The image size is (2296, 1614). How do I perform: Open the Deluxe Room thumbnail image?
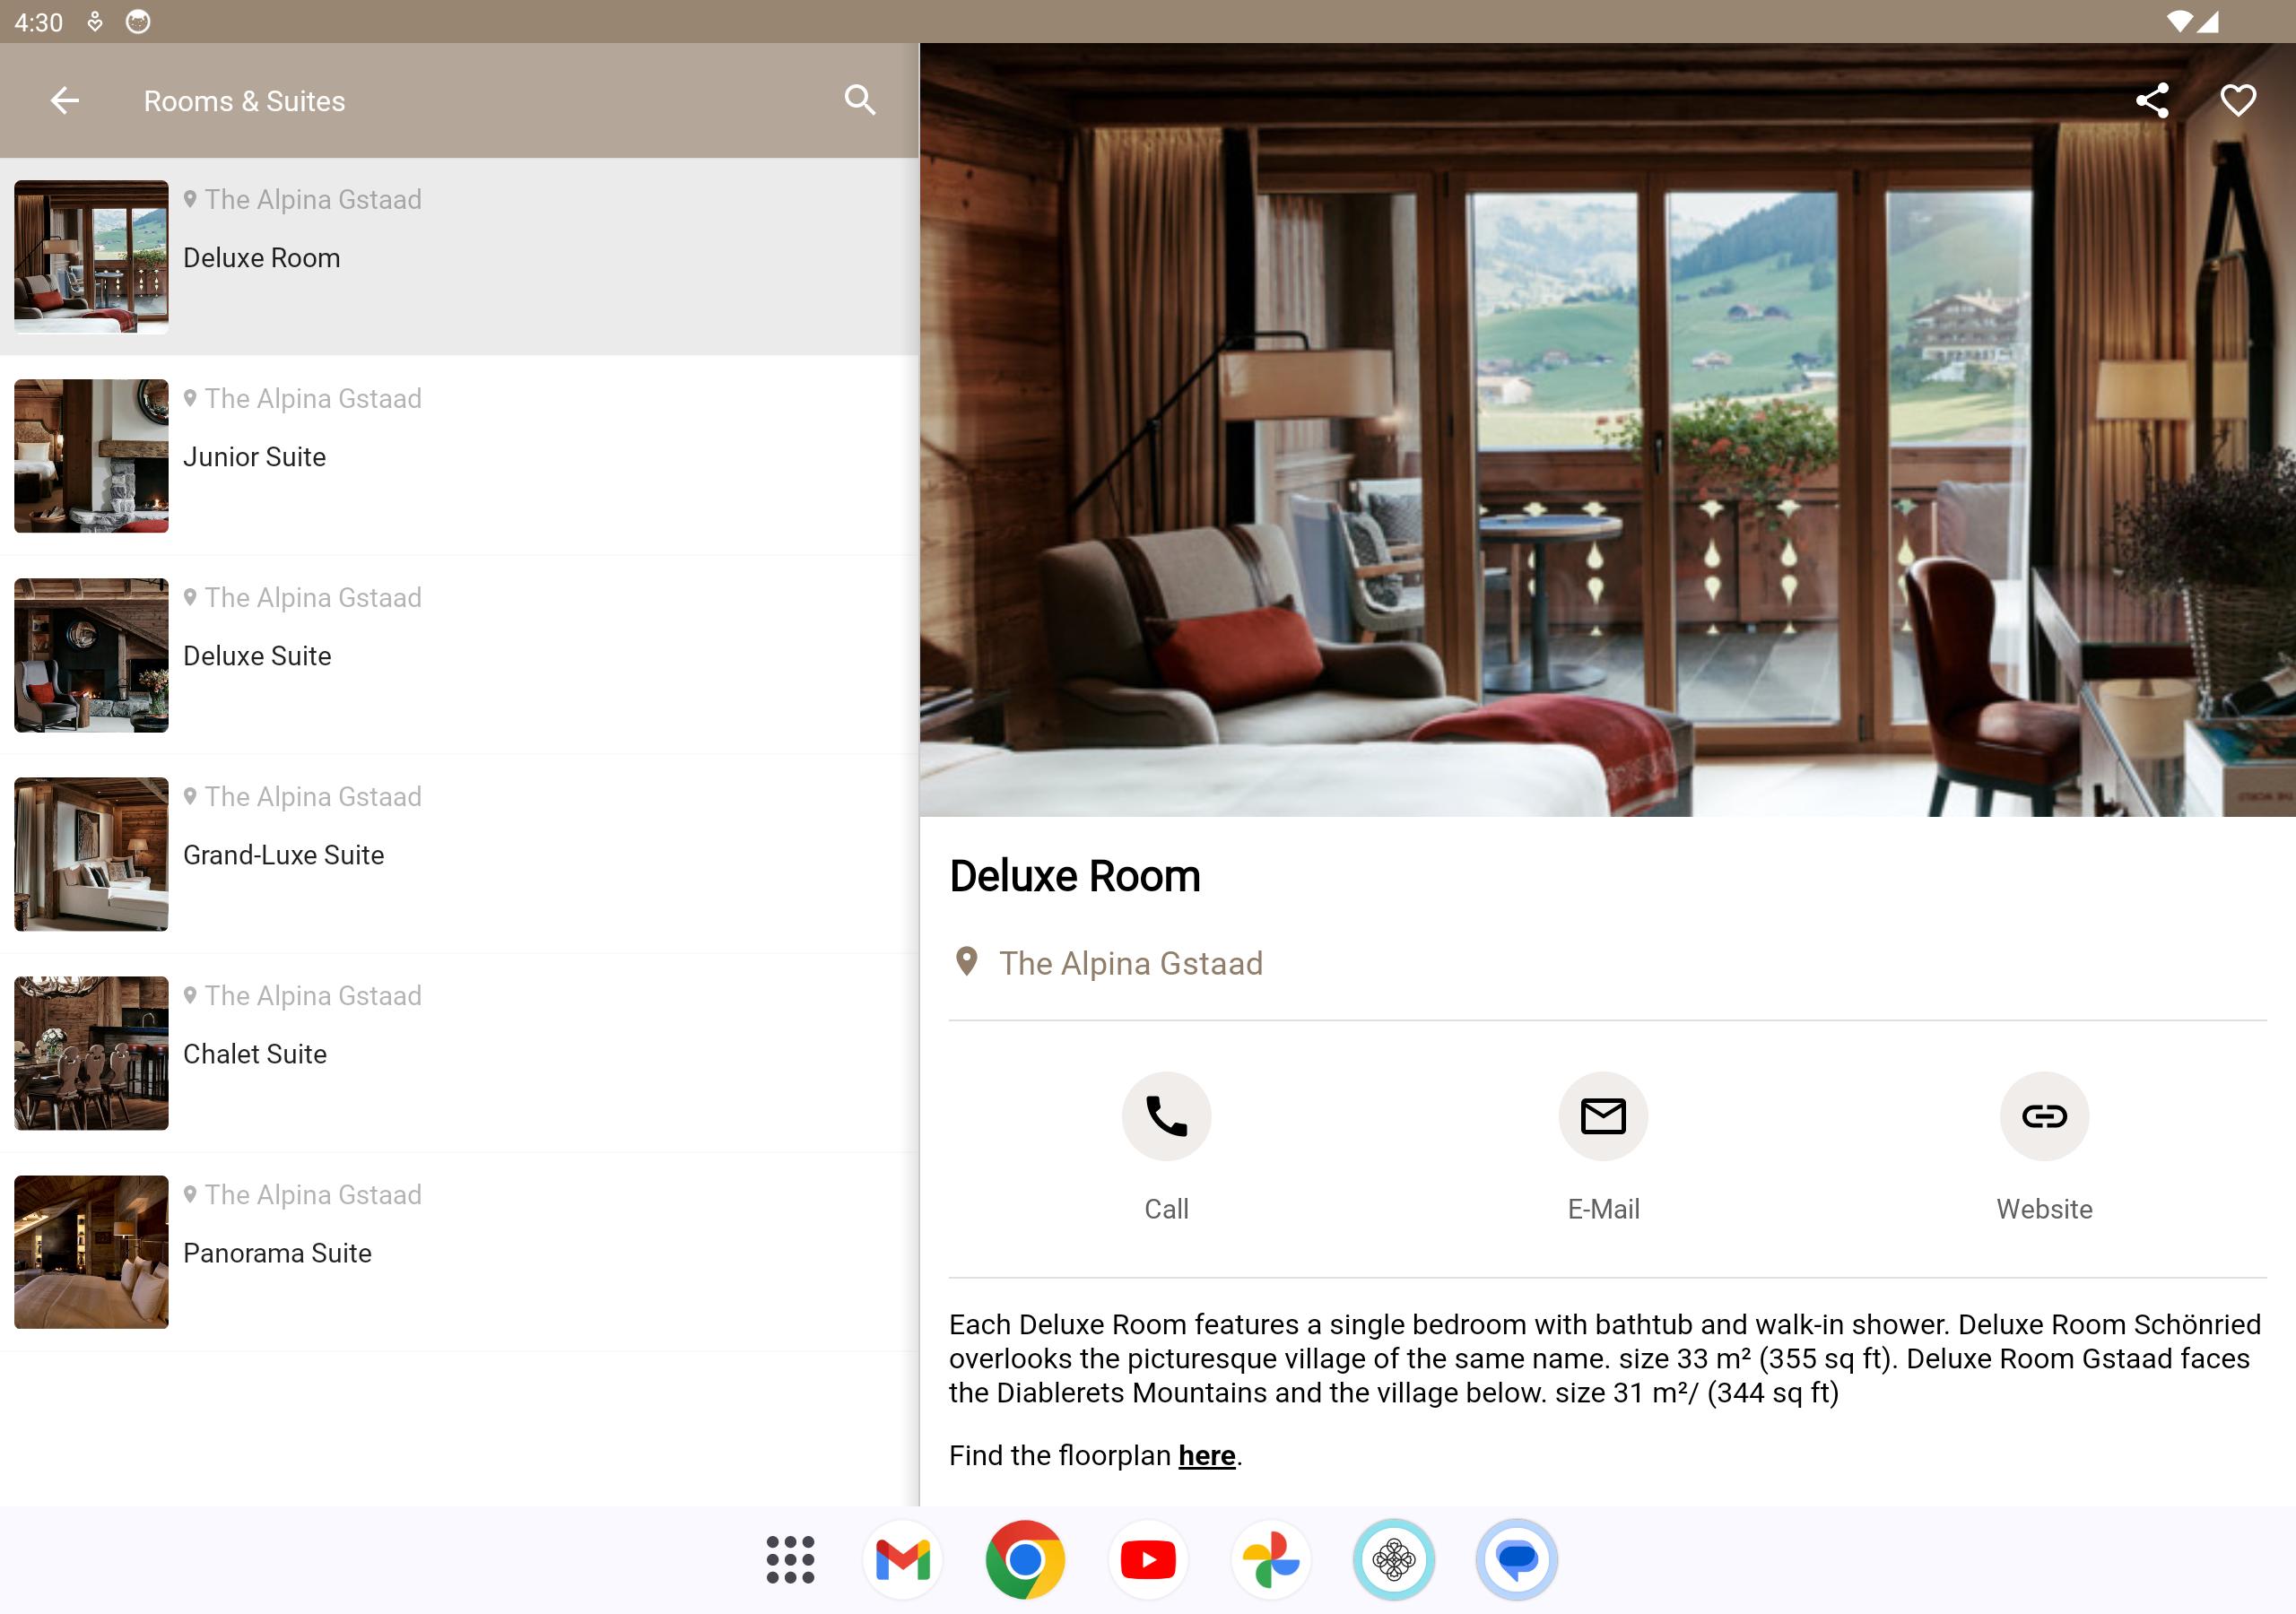point(91,256)
